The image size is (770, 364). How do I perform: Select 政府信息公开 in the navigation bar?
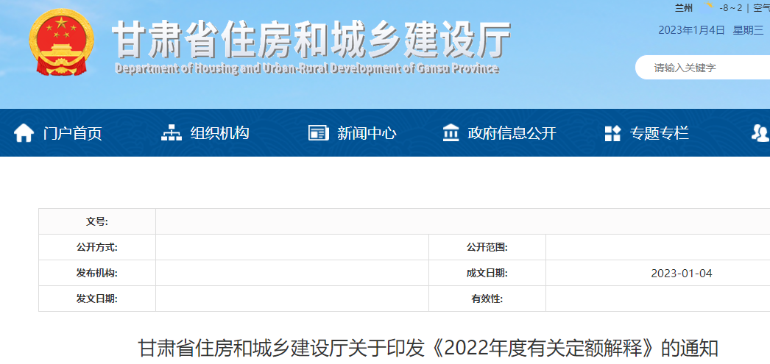(512, 133)
